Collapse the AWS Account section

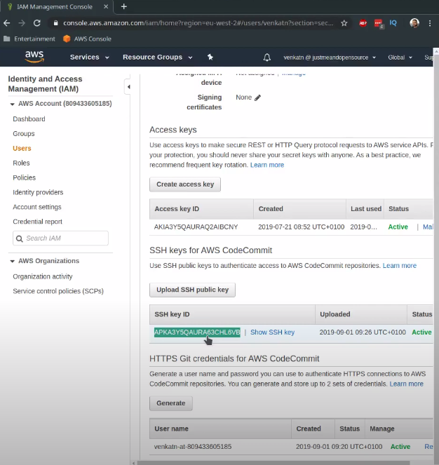click(x=12, y=104)
